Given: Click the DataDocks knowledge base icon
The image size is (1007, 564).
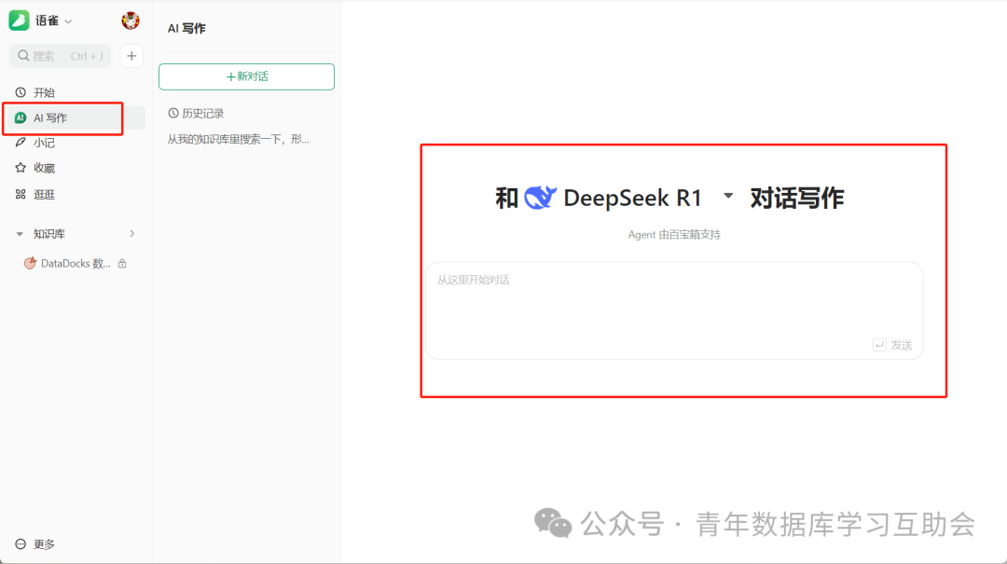Looking at the screenshot, I should click(x=30, y=264).
